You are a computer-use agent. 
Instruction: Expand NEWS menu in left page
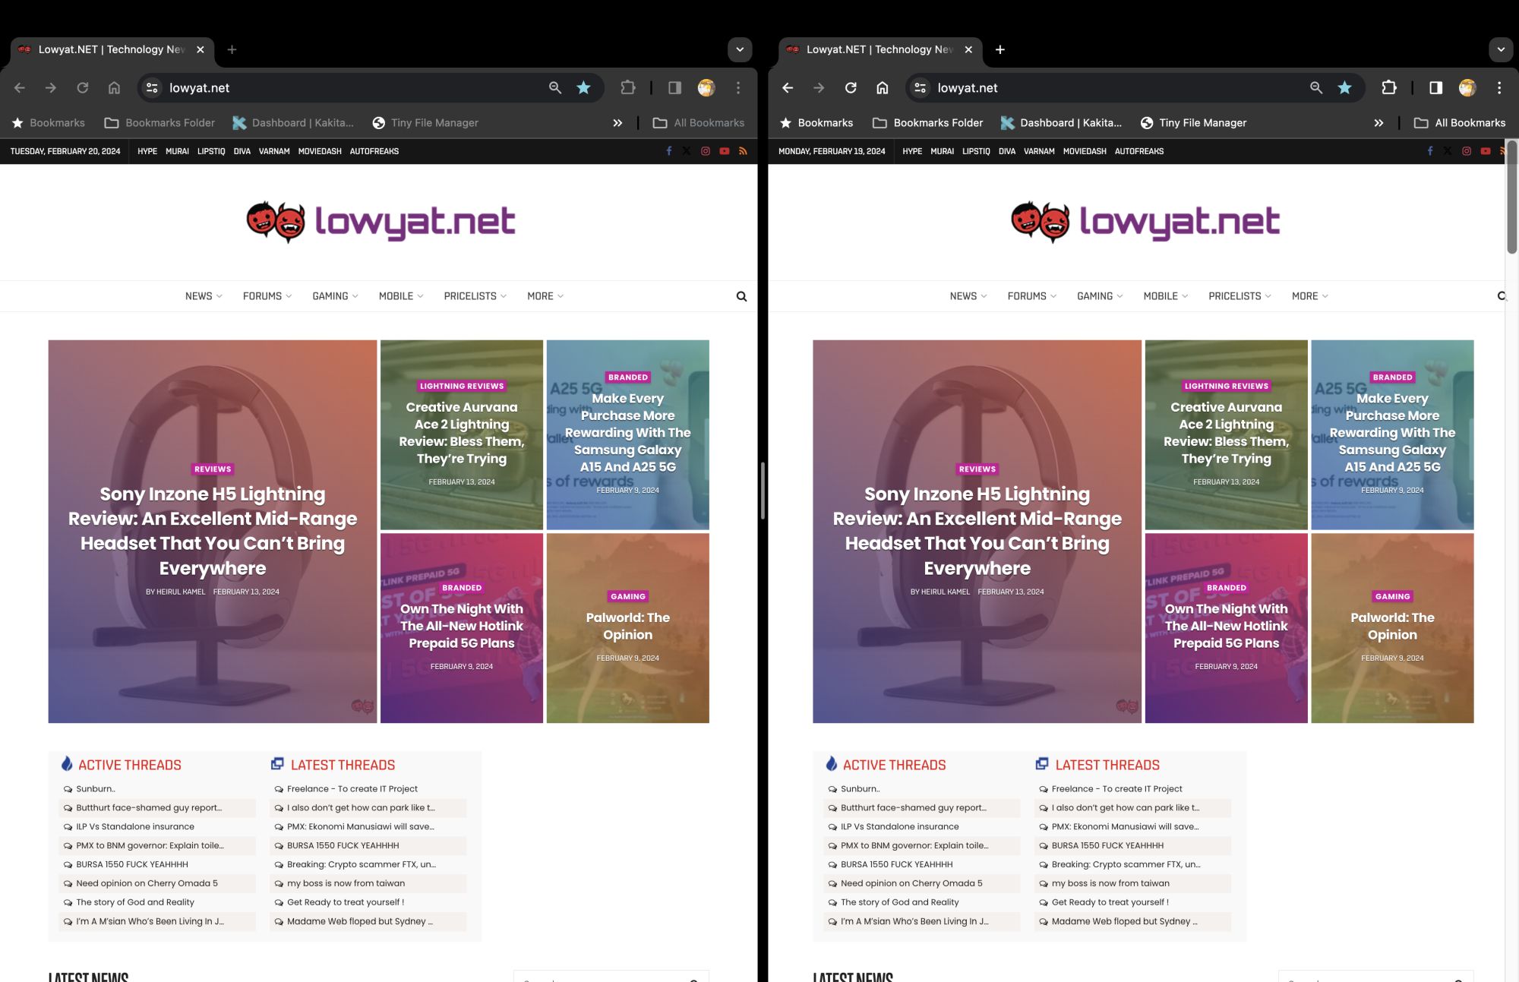coord(204,296)
